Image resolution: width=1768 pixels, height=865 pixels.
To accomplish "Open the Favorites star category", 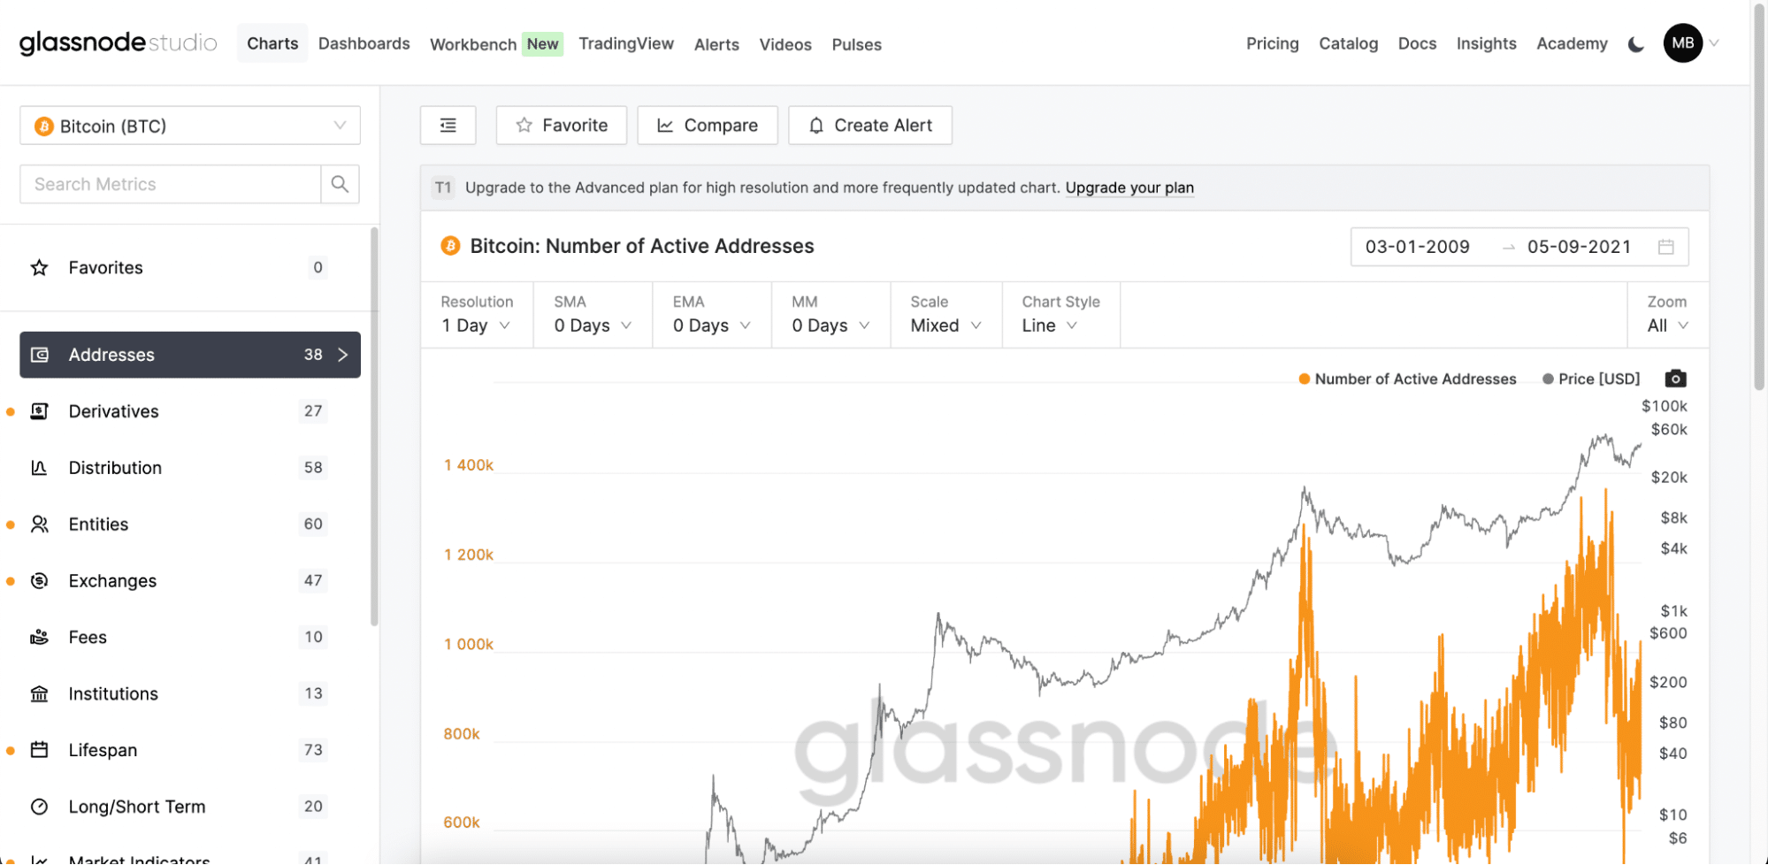I will [39, 268].
